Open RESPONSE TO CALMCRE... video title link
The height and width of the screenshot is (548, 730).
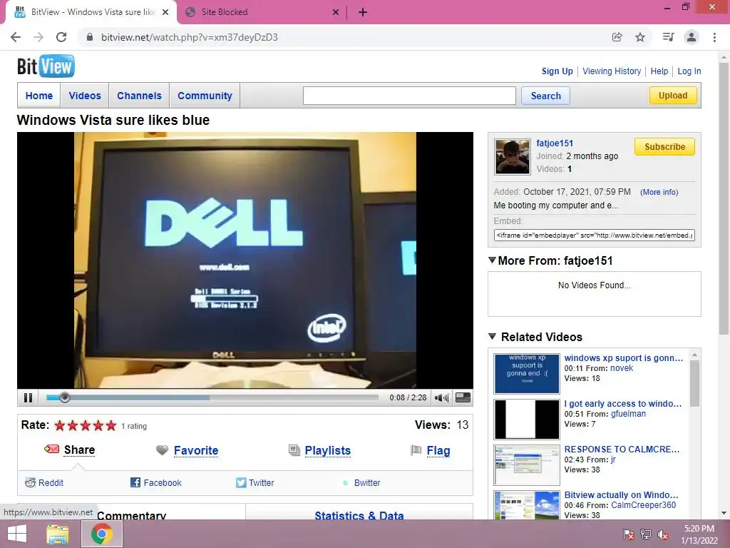pos(622,450)
